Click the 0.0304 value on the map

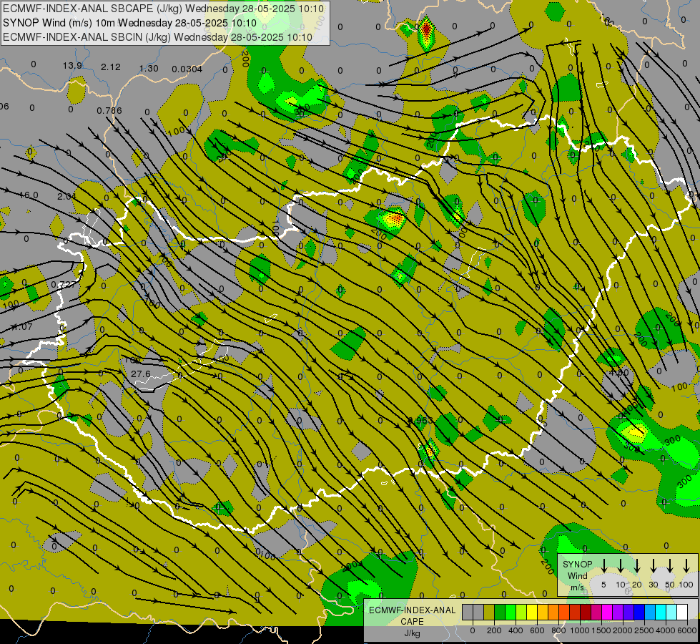pos(187,69)
